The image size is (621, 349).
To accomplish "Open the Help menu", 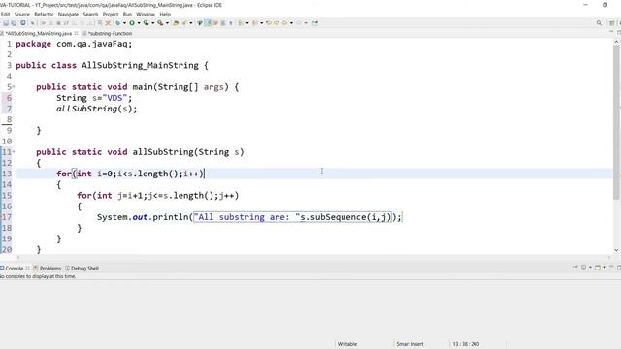I will 165,14.
